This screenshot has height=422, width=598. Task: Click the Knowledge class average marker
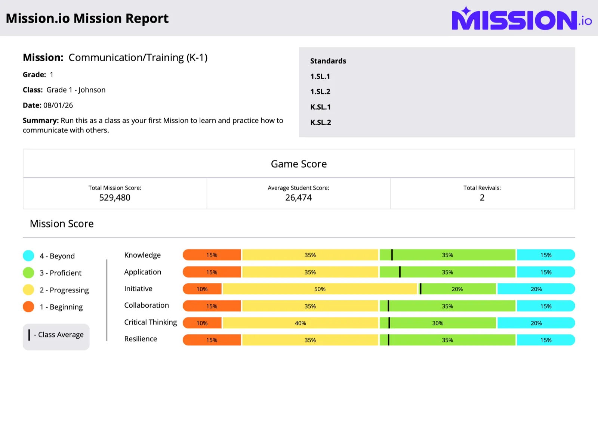tap(392, 255)
